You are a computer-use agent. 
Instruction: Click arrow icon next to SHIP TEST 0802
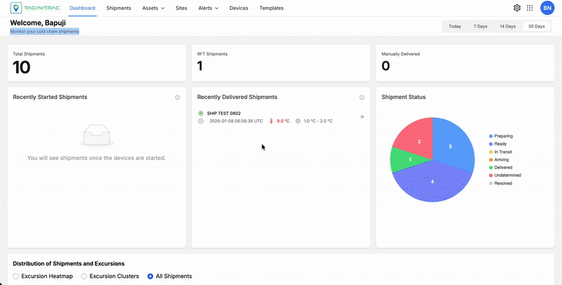point(362,117)
